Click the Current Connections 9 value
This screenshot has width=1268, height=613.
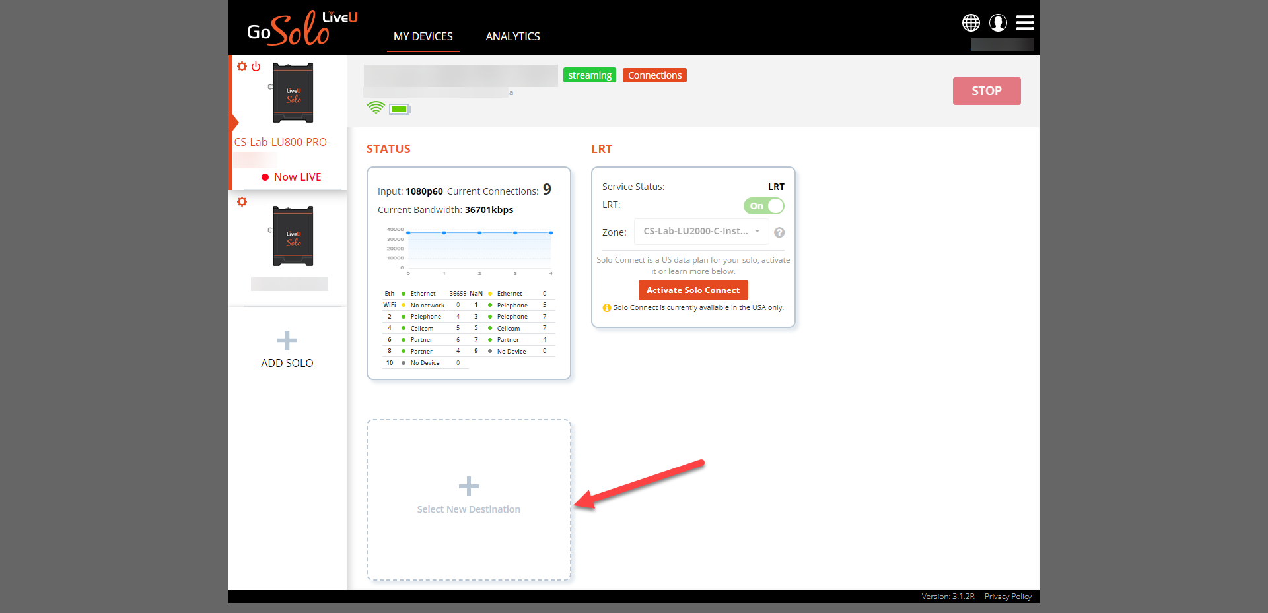pyautogui.click(x=547, y=190)
